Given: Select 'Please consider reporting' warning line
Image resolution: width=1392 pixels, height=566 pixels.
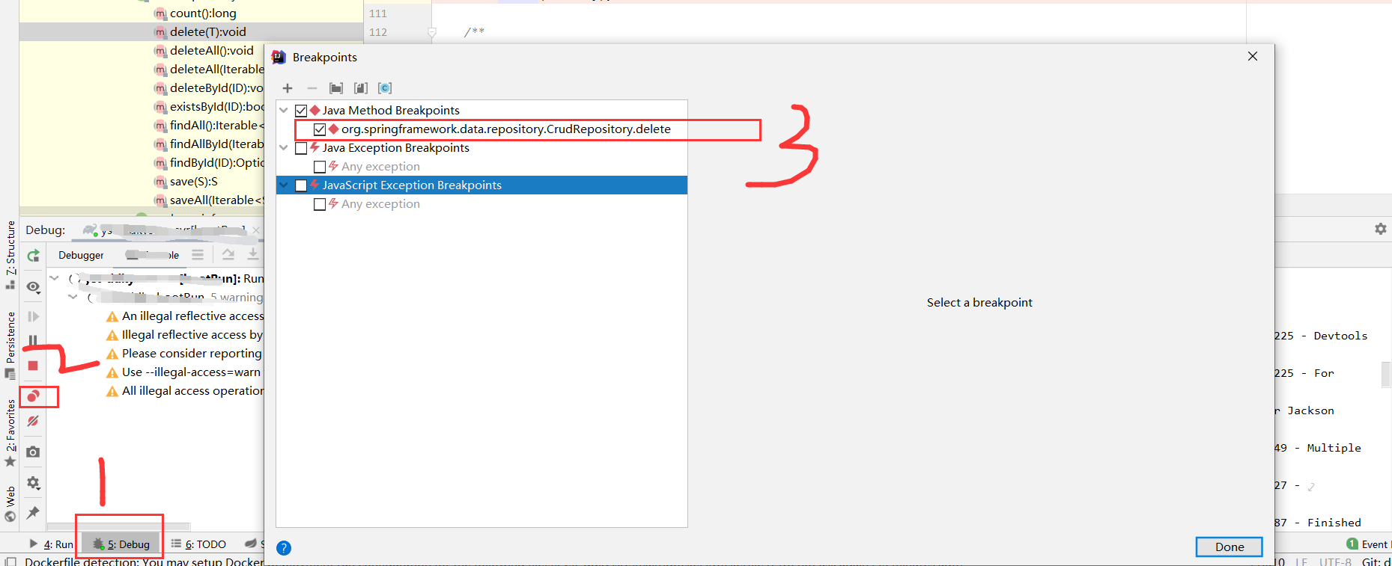Looking at the screenshot, I should pos(184,354).
